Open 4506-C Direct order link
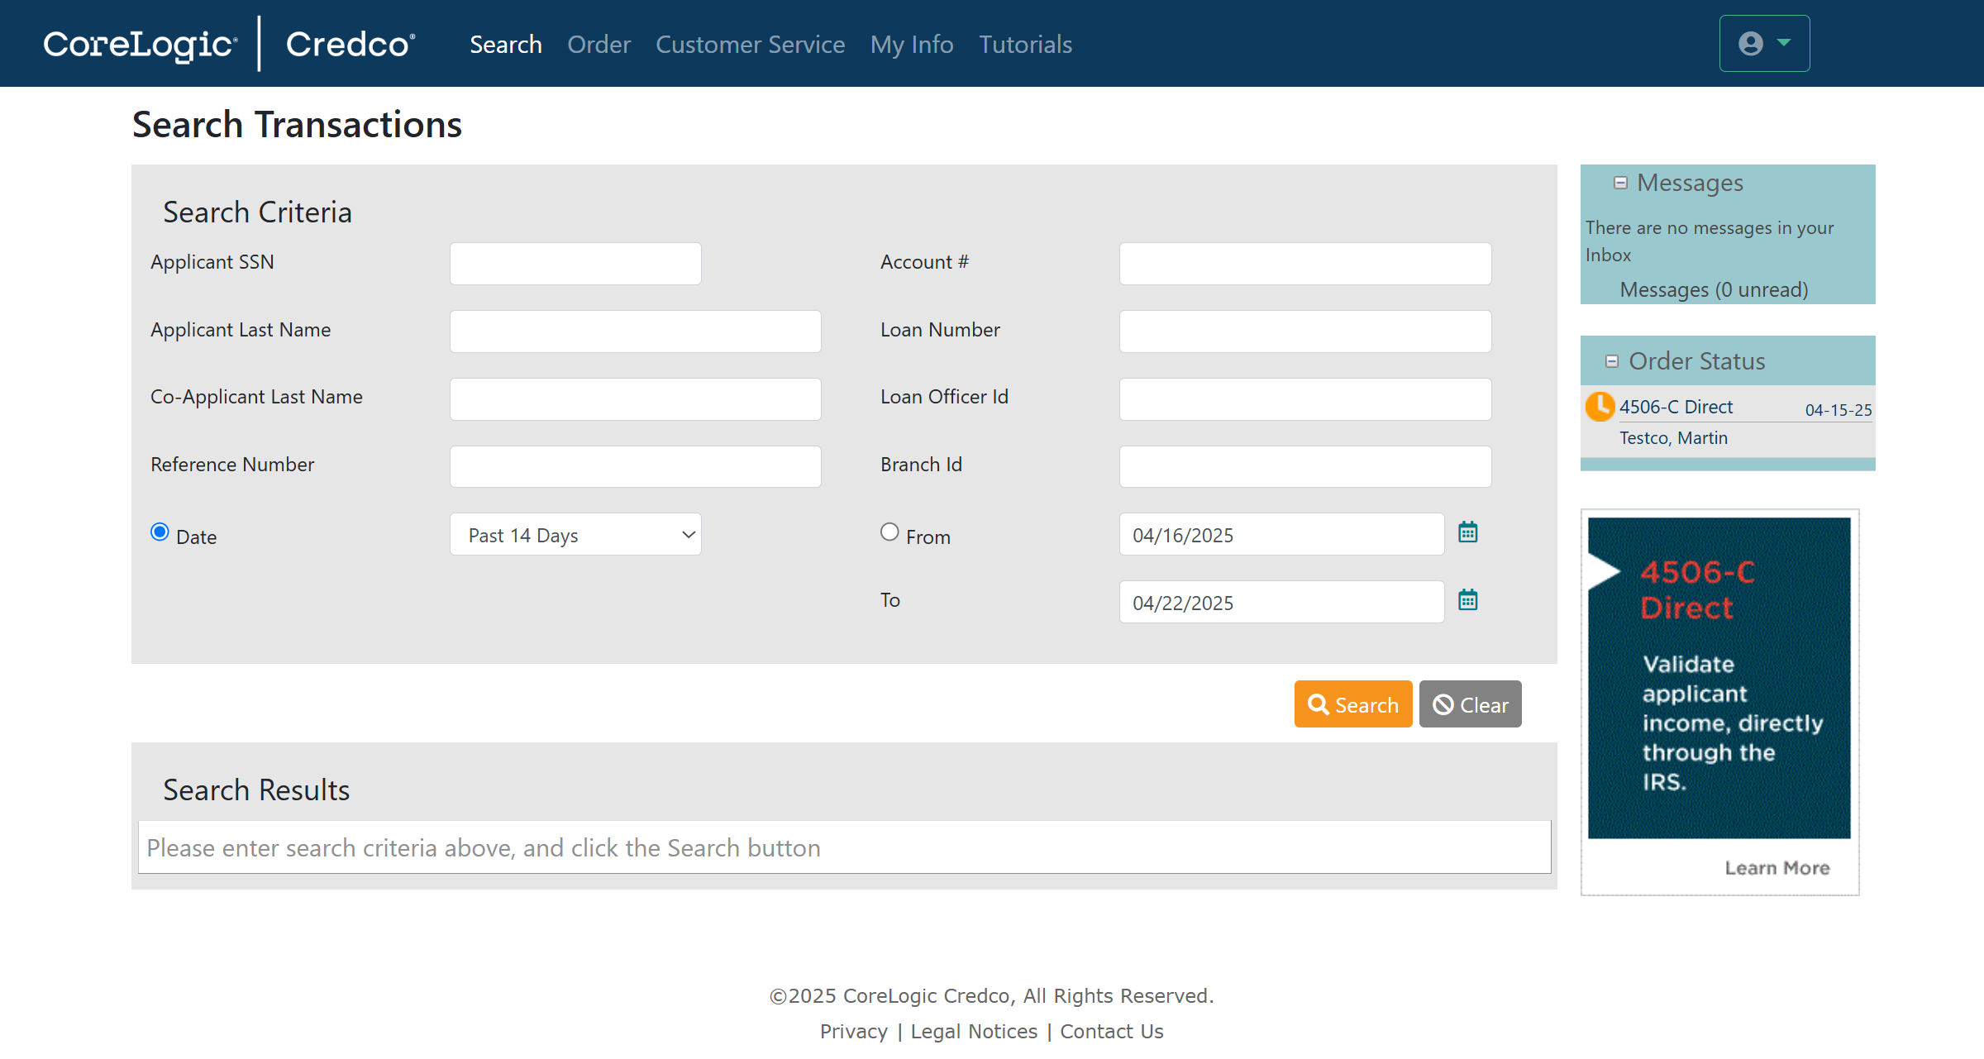Screen dimensions: 1984x1059 [1676, 407]
